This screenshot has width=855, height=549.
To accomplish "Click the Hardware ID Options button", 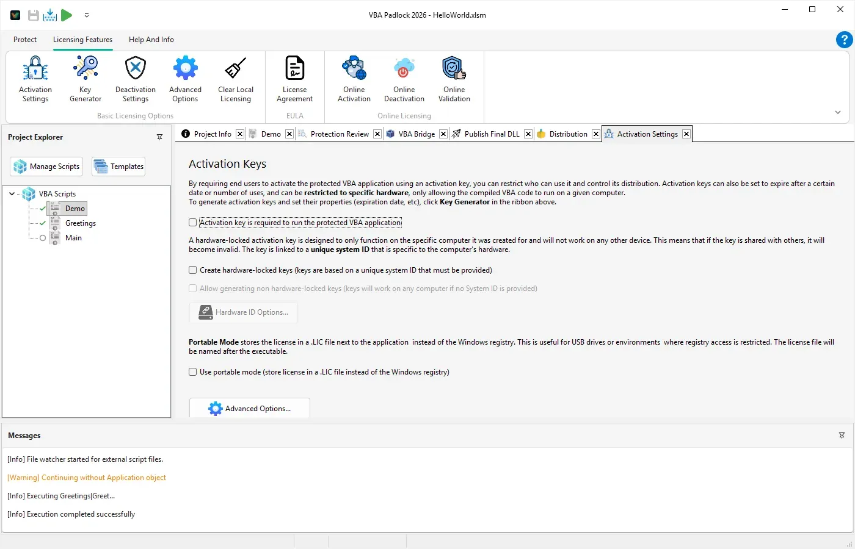I will (x=243, y=312).
